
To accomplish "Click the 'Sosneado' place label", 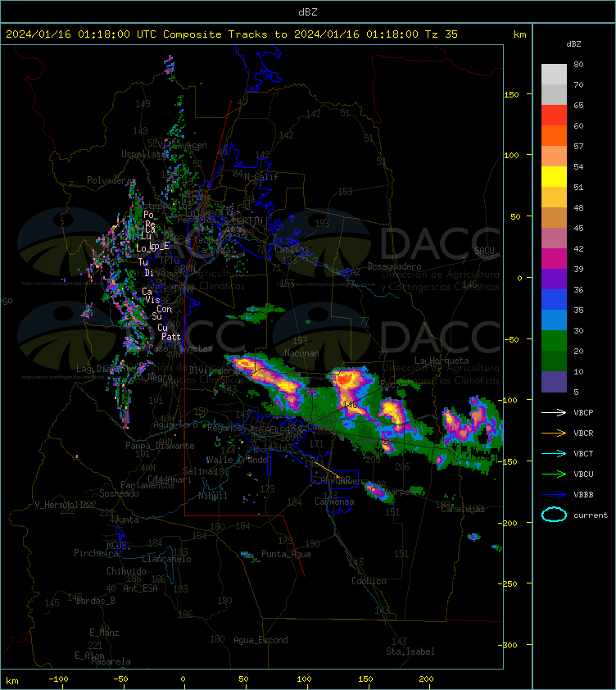I will pyautogui.click(x=119, y=493).
